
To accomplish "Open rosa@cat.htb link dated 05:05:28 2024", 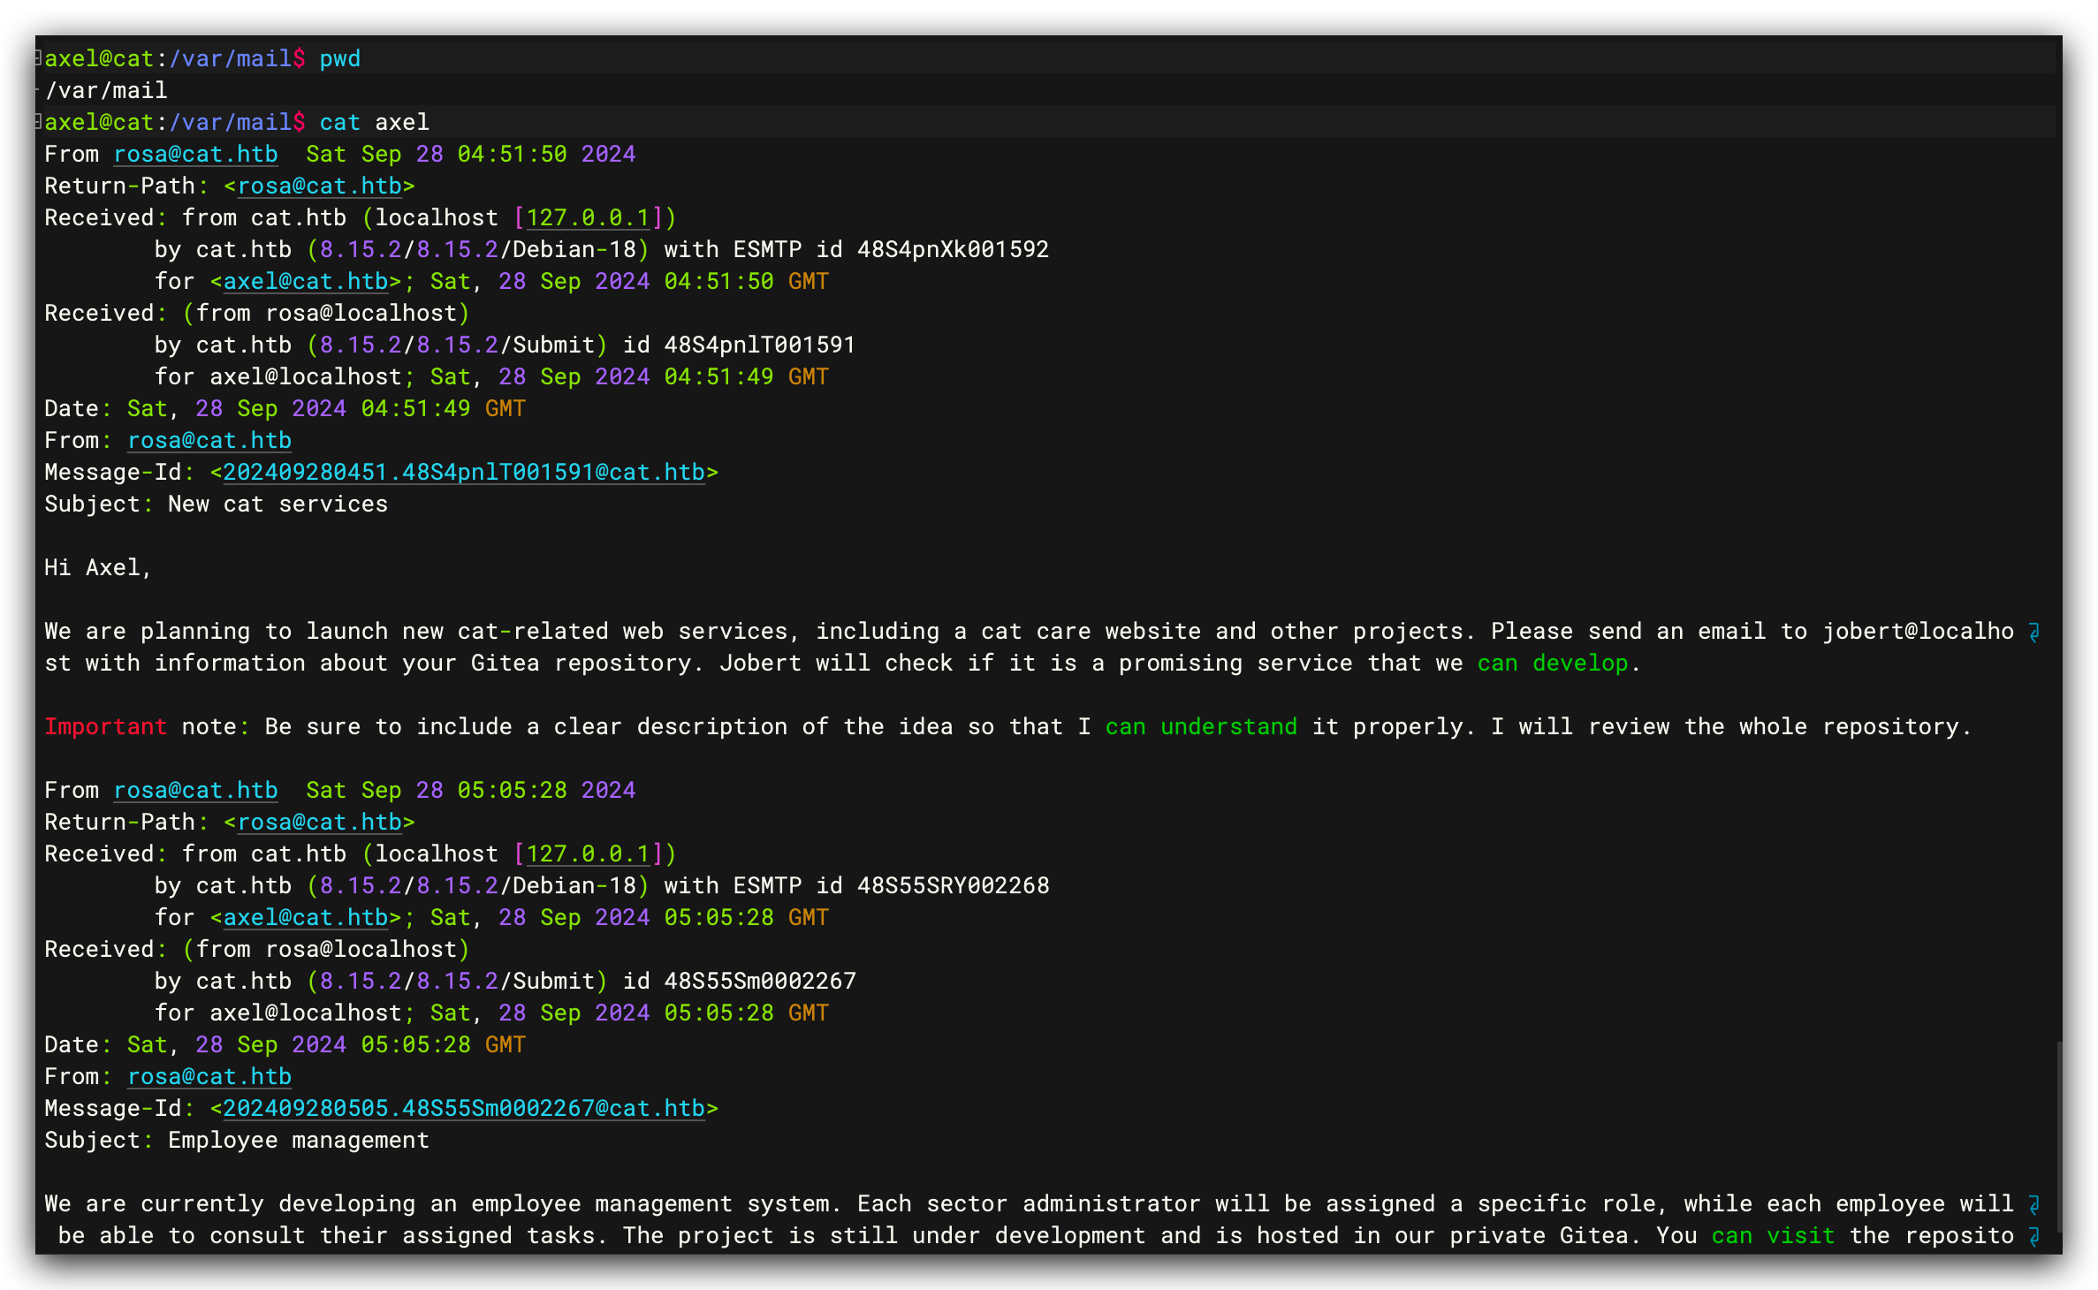I will click(x=195, y=791).
